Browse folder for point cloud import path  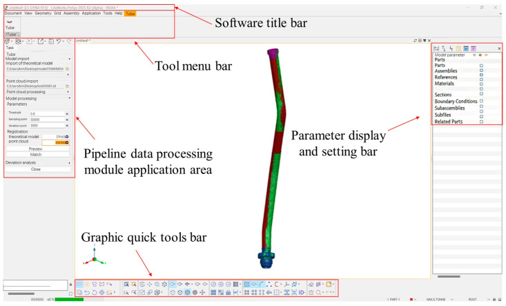pyautogui.click(x=68, y=86)
